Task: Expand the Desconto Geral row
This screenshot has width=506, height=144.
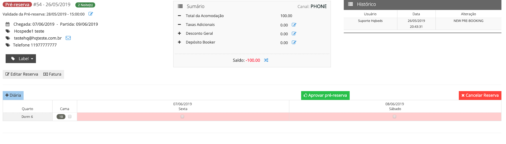Action: pos(179,33)
